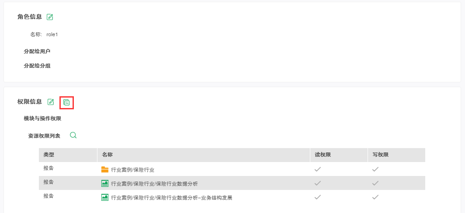This screenshot has height=213, width=465.
Task: Toggle write permission check for 保险行业数据分析
Action: point(375,183)
